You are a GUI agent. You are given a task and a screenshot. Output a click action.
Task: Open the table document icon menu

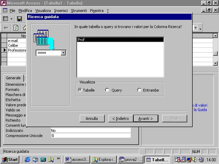[5, 11]
